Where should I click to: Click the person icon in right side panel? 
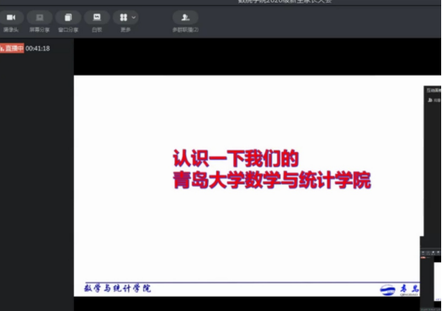(430, 100)
